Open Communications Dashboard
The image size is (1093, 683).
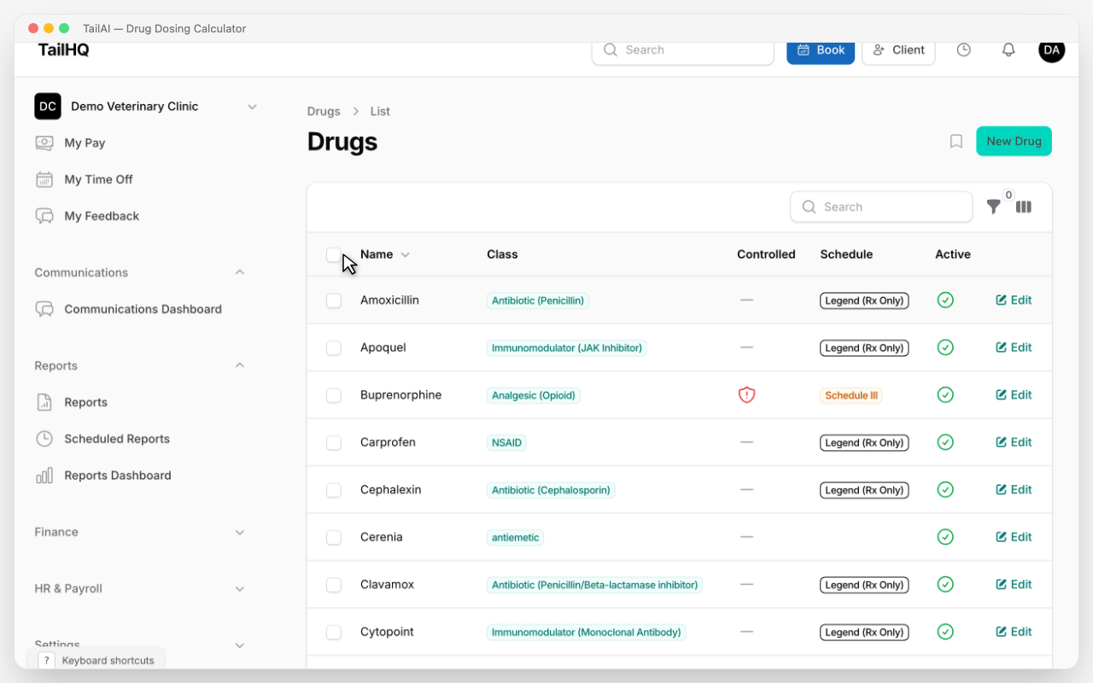tap(143, 308)
